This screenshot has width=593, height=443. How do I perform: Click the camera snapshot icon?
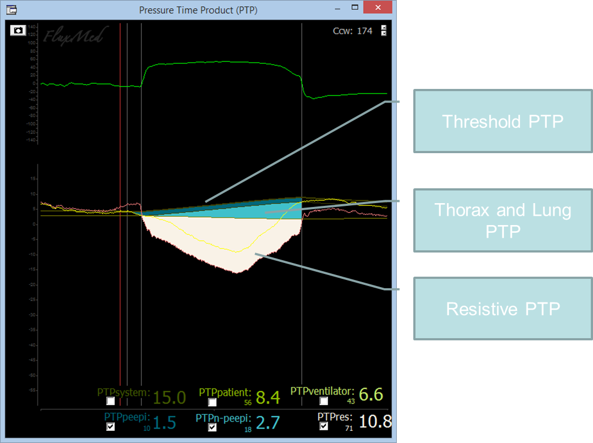18,31
